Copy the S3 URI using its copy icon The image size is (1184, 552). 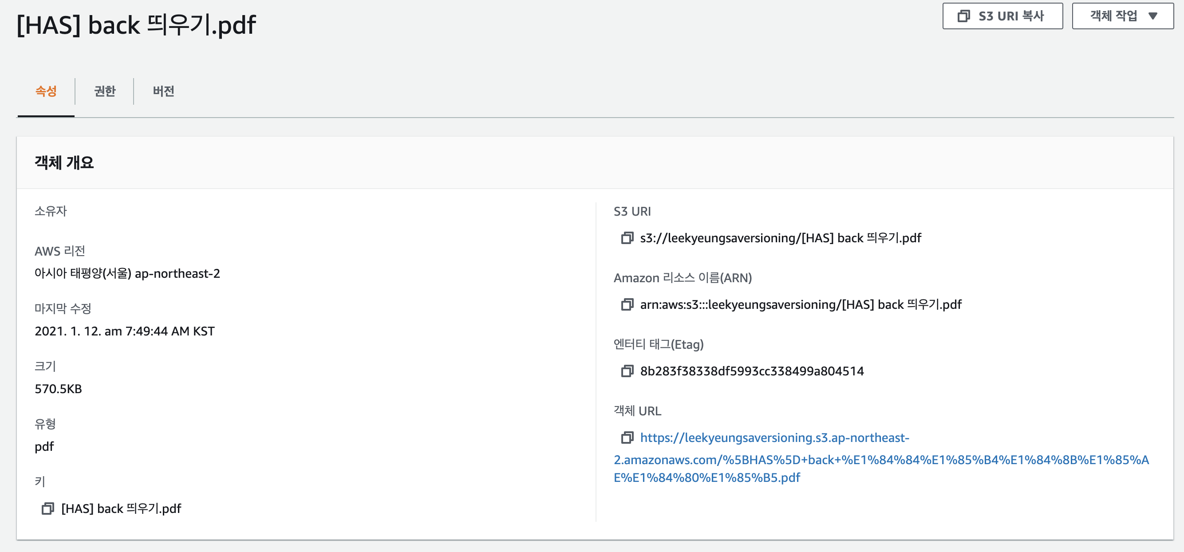tap(627, 238)
